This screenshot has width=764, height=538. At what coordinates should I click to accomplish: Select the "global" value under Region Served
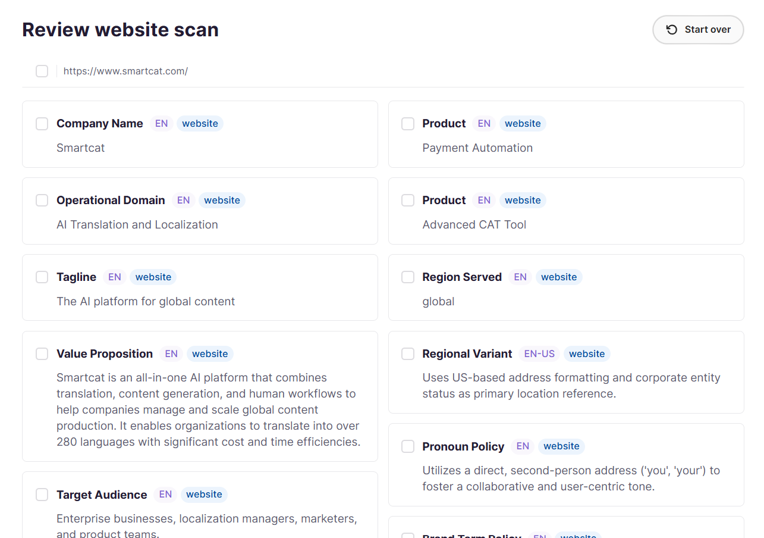pyautogui.click(x=439, y=301)
